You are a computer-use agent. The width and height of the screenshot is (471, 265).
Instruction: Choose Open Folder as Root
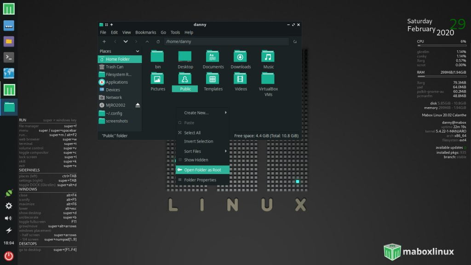pyautogui.click(x=202, y=170)
